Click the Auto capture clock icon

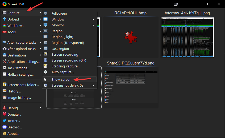[45, 72]
